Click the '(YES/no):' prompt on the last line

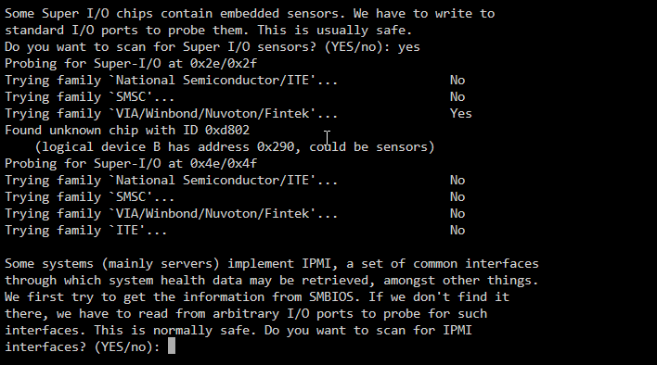click(127, 346)
